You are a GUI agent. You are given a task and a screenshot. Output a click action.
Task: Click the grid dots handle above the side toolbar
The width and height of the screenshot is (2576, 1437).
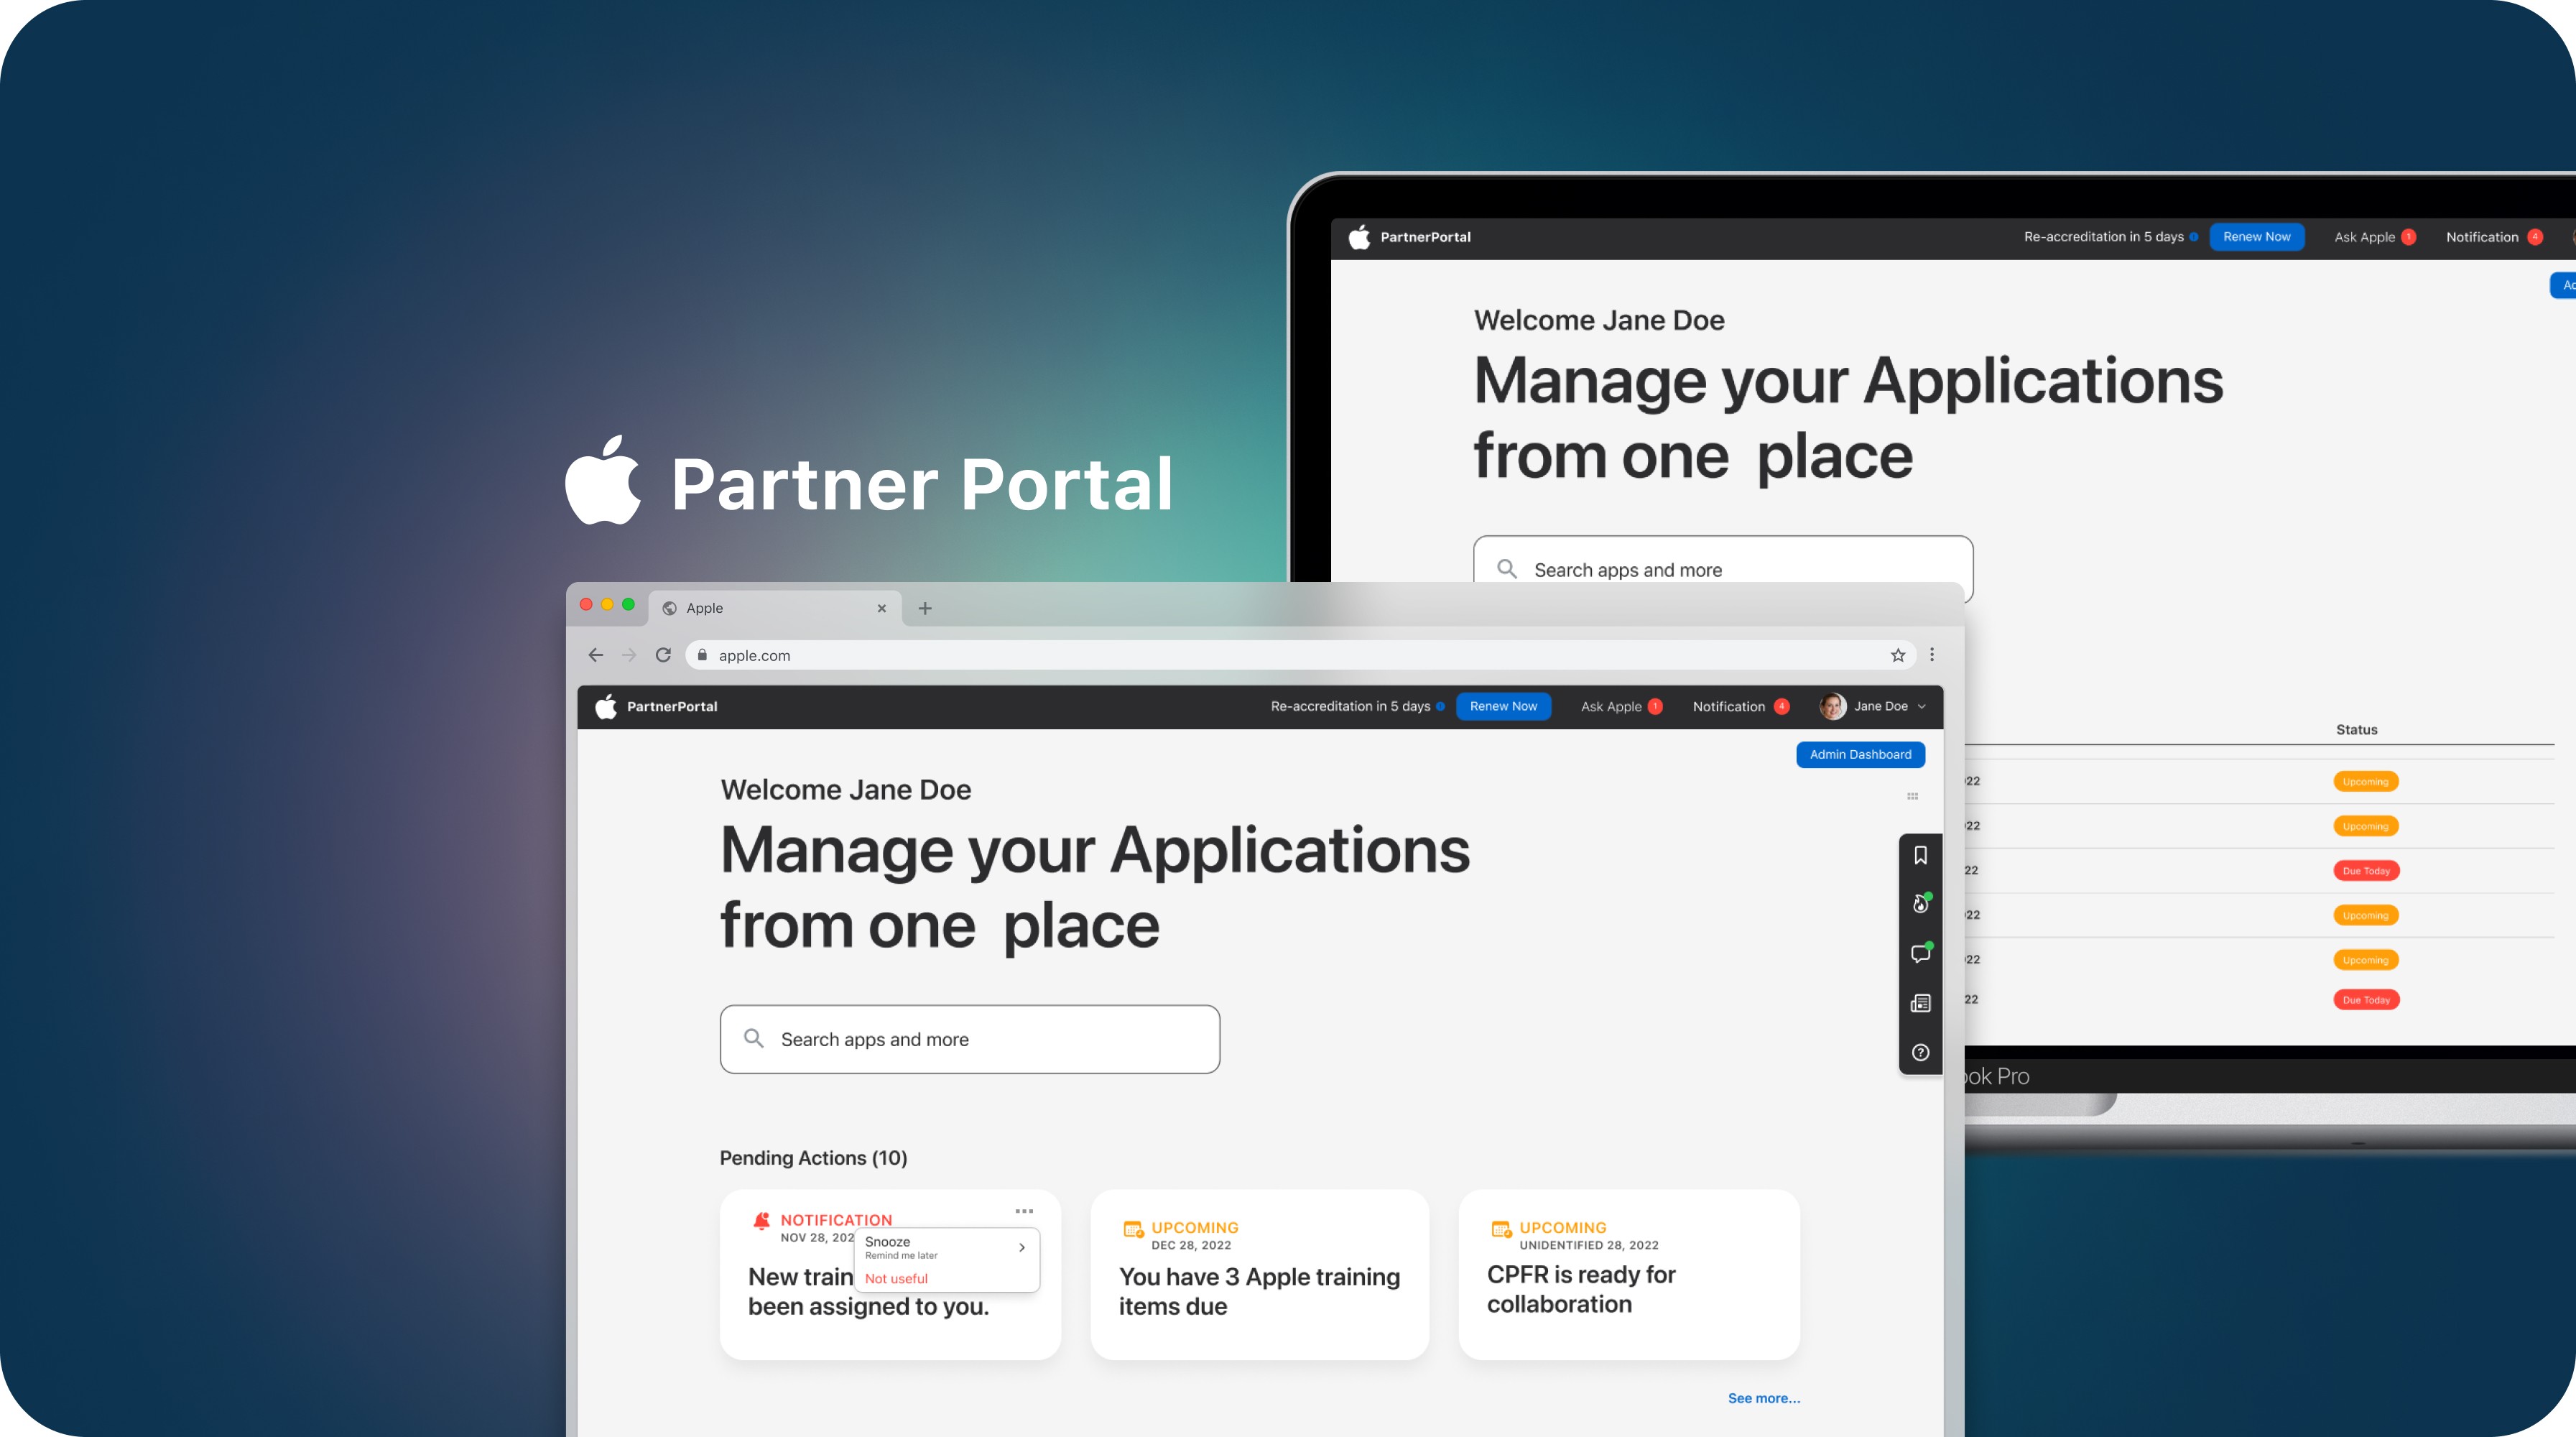pyautogui.click(x=1912, y=796)
